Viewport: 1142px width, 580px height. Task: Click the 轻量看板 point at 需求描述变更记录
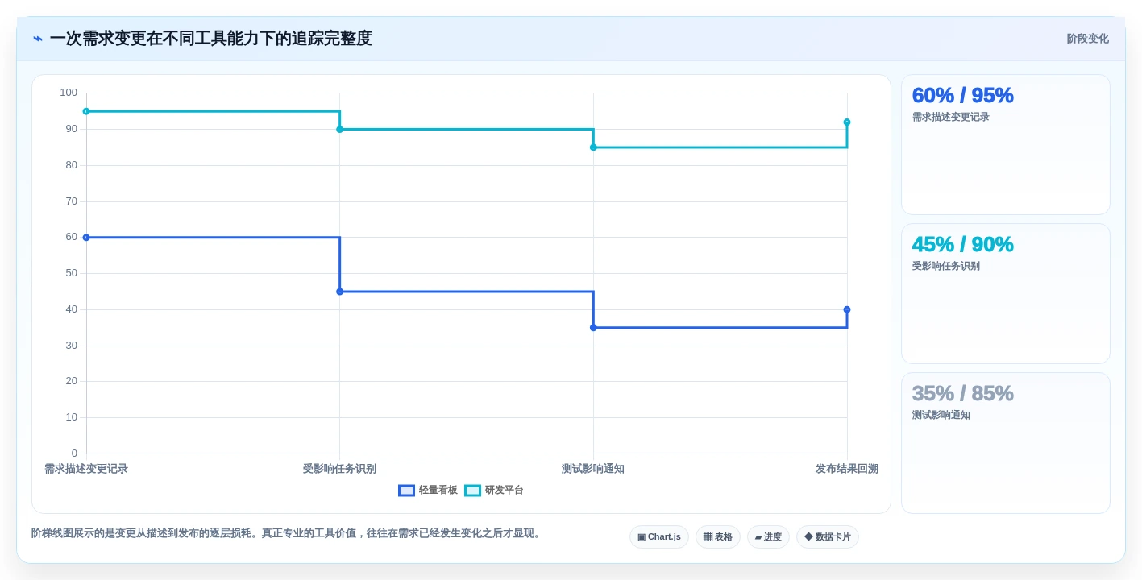[x=86, y=238]
